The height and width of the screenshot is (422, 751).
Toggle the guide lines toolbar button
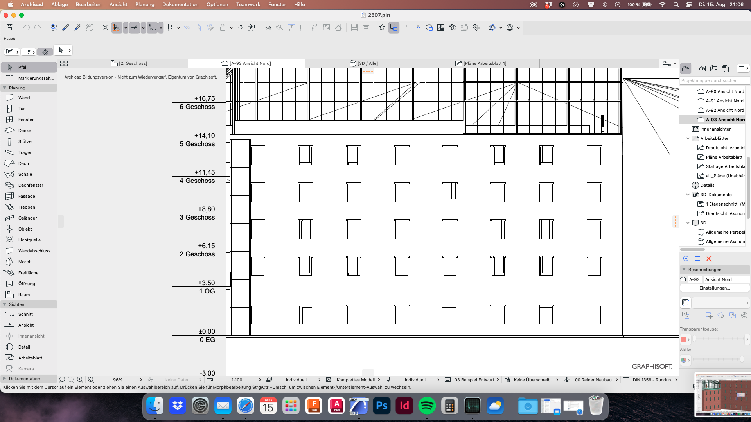tap(117, 27)
